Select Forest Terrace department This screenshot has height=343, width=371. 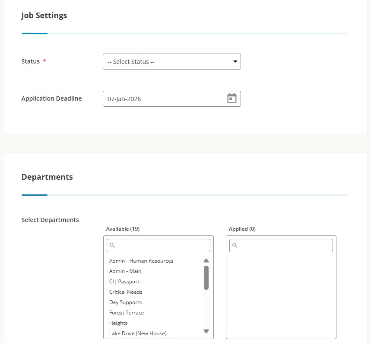coord(127,313)
